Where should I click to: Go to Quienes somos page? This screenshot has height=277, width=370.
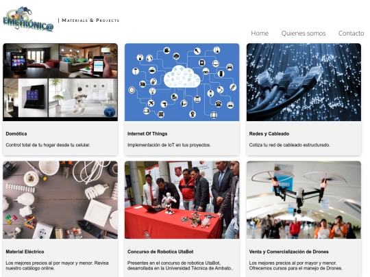tap(304, 34)
